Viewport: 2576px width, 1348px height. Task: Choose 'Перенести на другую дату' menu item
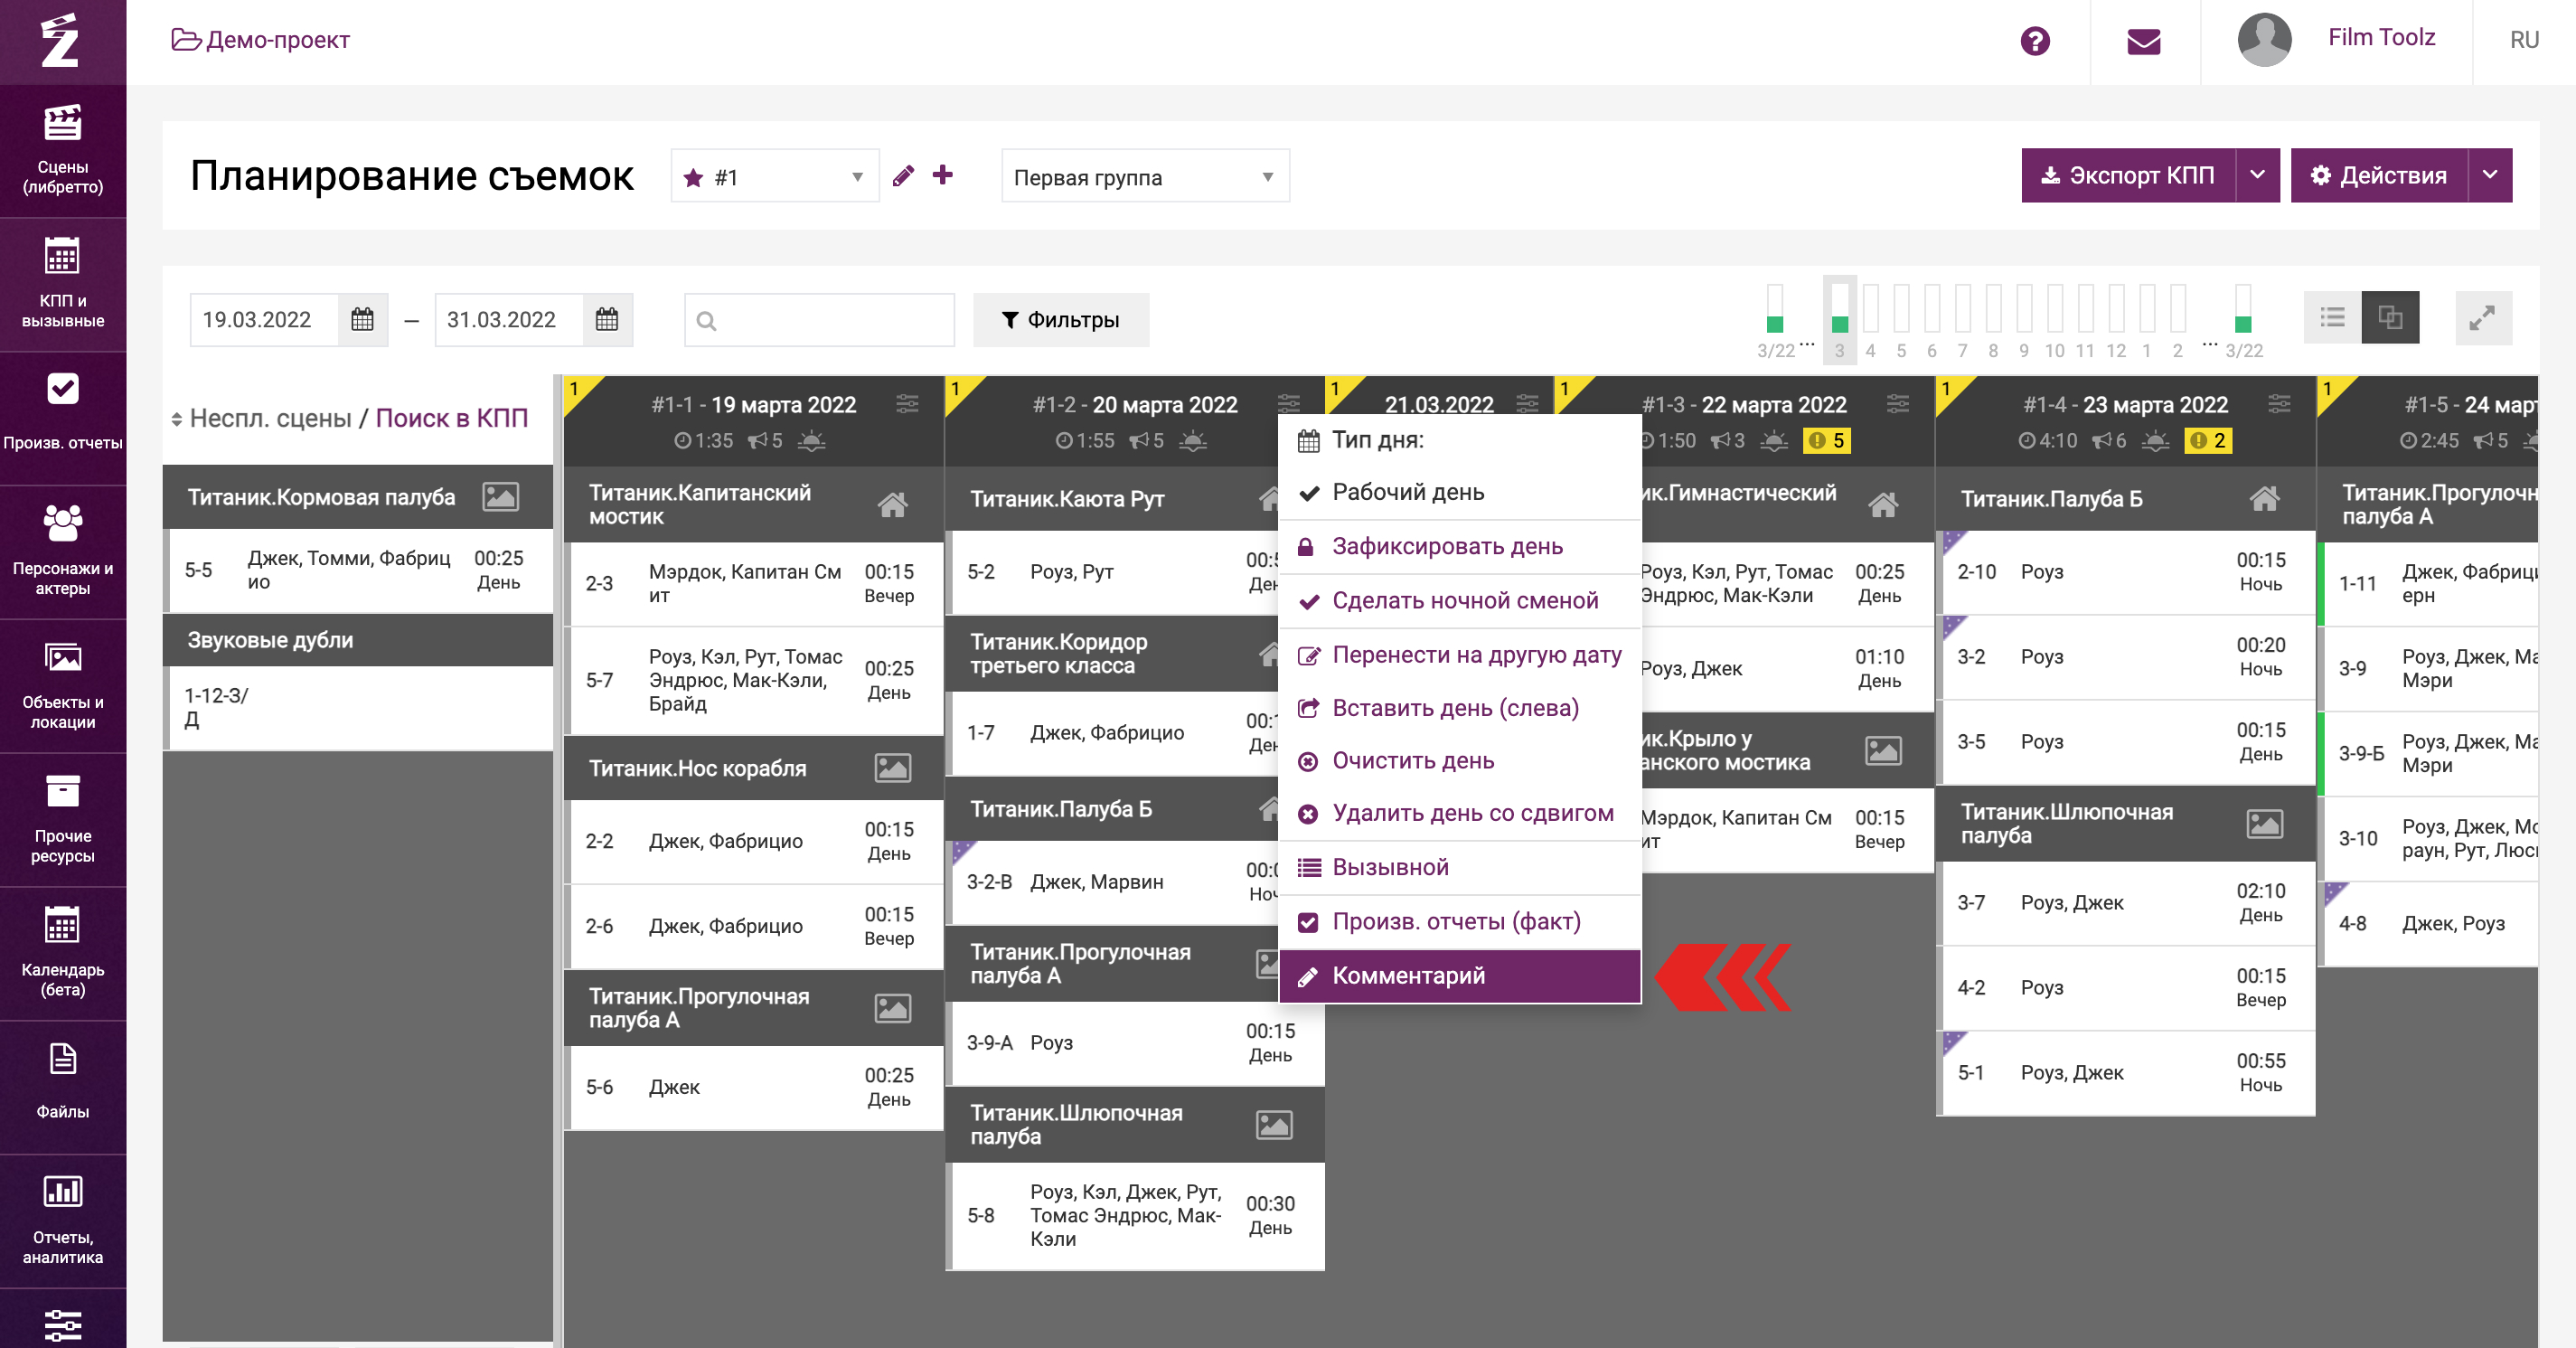1475,655
